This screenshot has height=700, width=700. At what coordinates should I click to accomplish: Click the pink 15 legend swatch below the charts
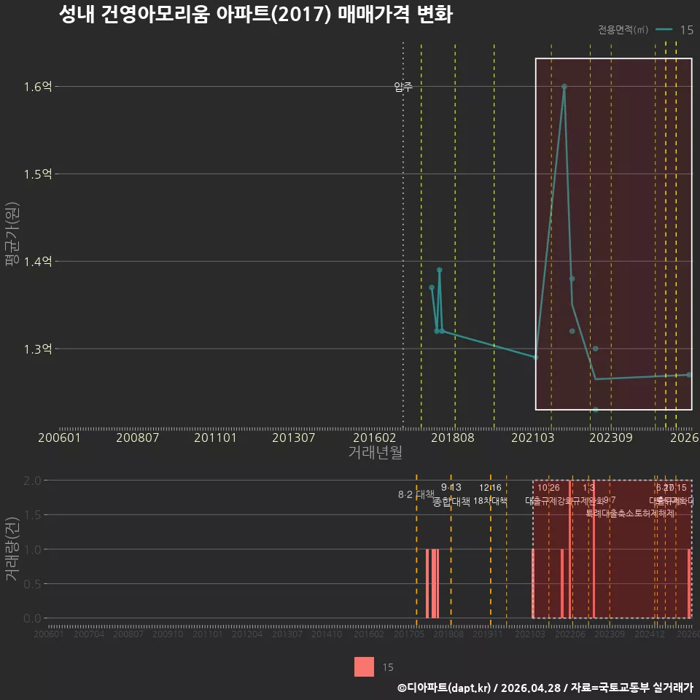[x=364, y=666]
